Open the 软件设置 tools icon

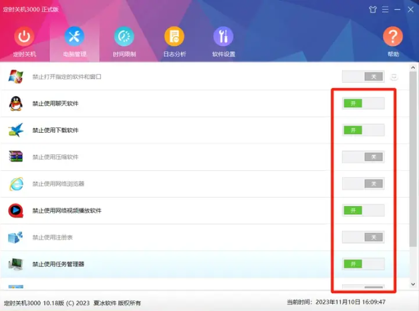coord(223,36)
